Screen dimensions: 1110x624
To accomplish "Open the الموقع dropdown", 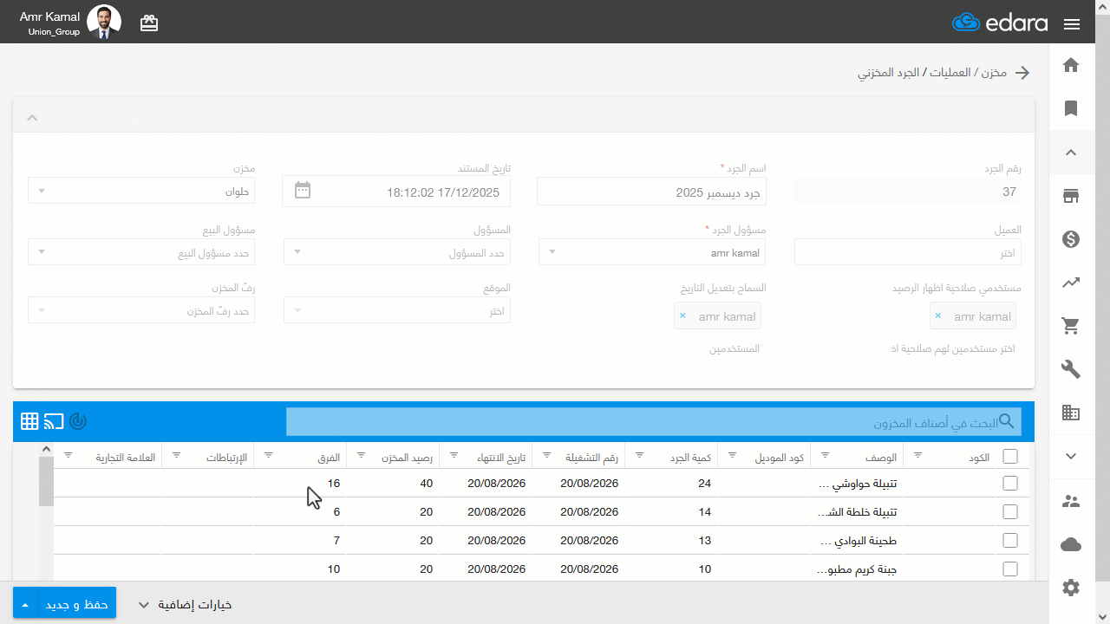I will click(x=397, y=310).
